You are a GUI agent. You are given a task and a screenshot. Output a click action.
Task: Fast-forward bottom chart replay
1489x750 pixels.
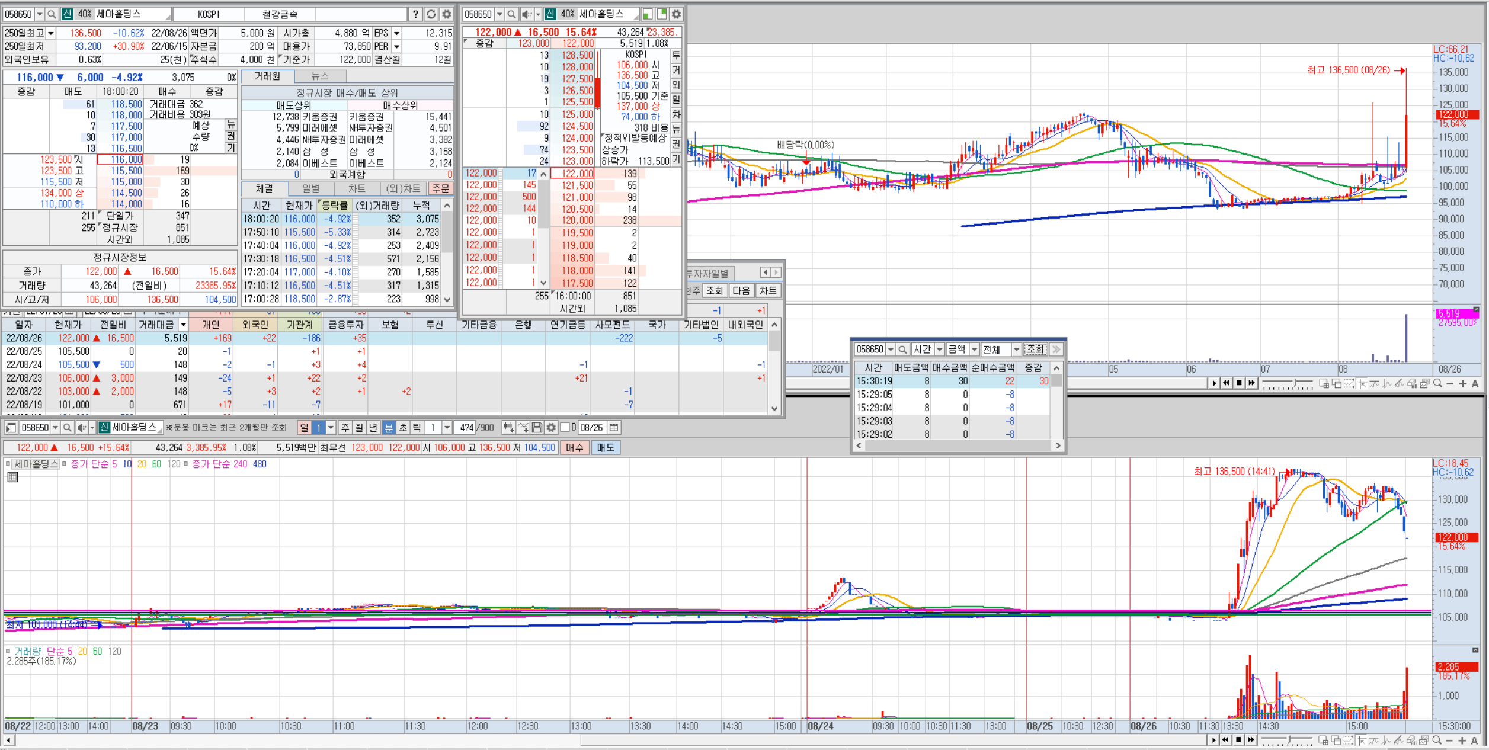tap(1251, 741)
